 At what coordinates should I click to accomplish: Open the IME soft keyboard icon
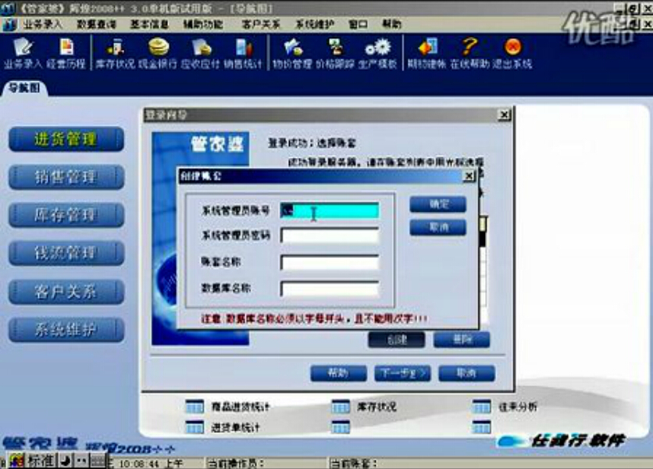click(98, 460)
